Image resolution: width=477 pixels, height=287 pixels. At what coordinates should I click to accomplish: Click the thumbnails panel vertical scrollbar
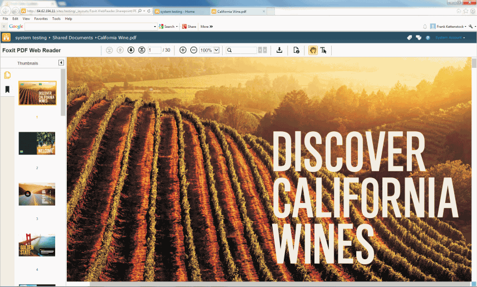63,92
